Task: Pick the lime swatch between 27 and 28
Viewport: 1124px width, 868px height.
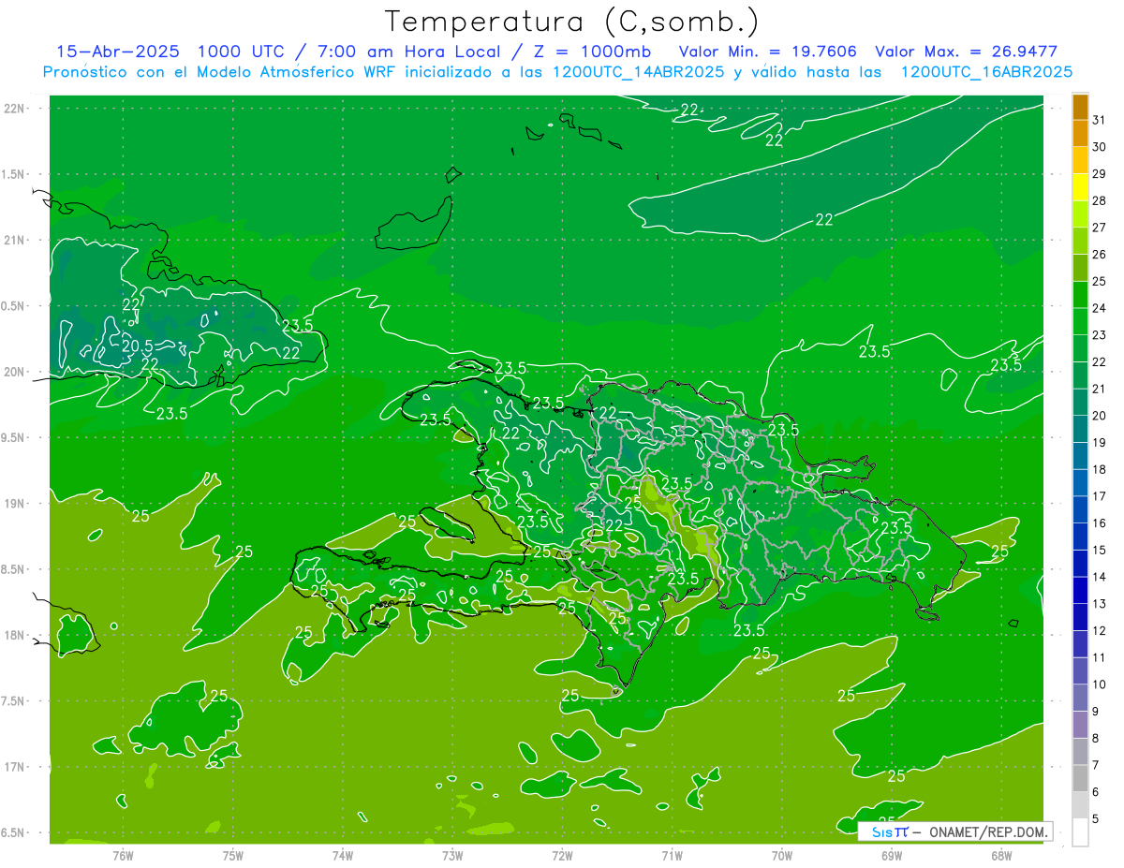Action: point(1080,214)
